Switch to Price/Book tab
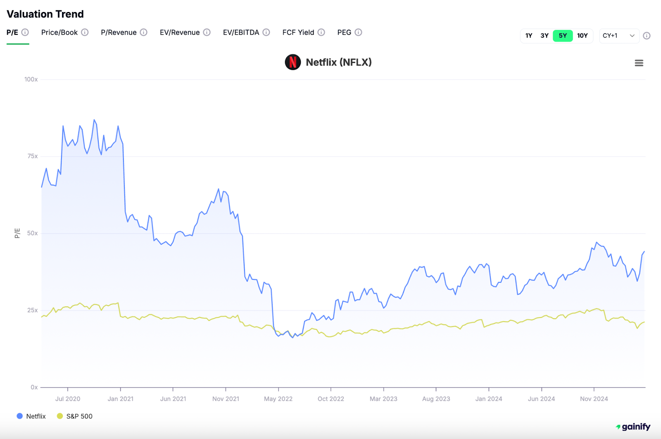This screenshot has width=661, height=439. (x=59, y=32)
